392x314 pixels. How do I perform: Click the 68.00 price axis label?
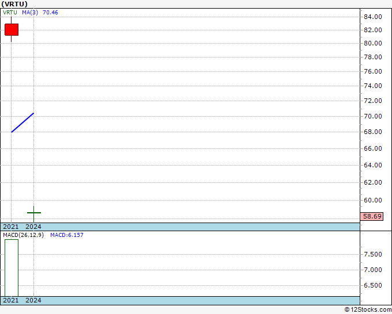click(373, 132)
